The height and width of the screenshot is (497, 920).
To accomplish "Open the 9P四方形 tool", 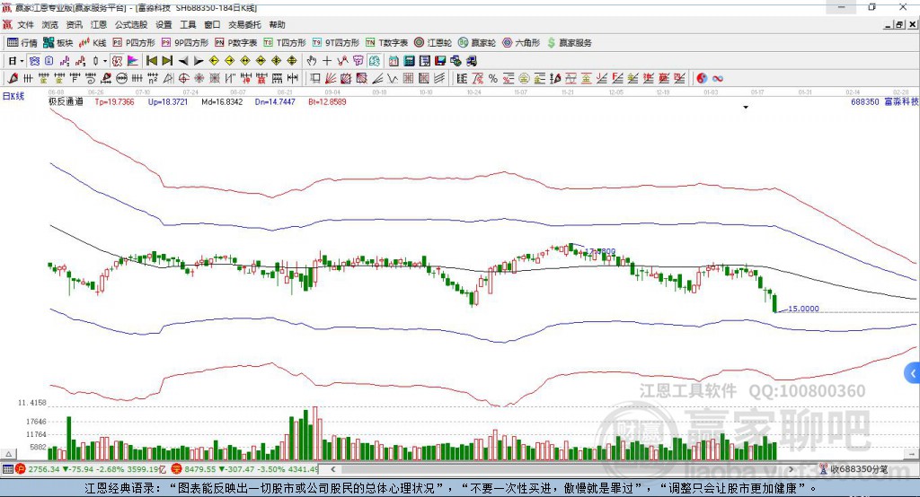I will pos(185,43).
